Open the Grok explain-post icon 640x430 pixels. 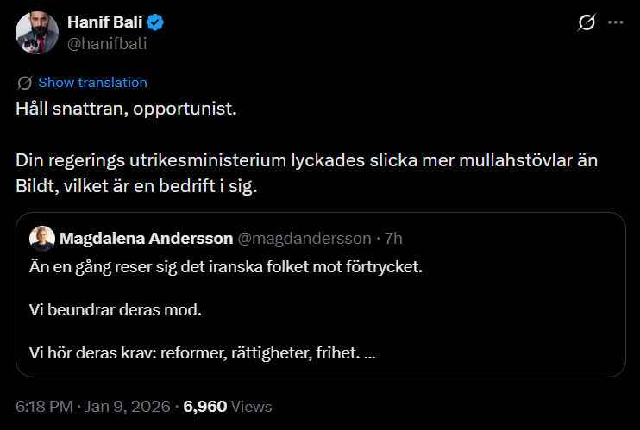[587, 22]
